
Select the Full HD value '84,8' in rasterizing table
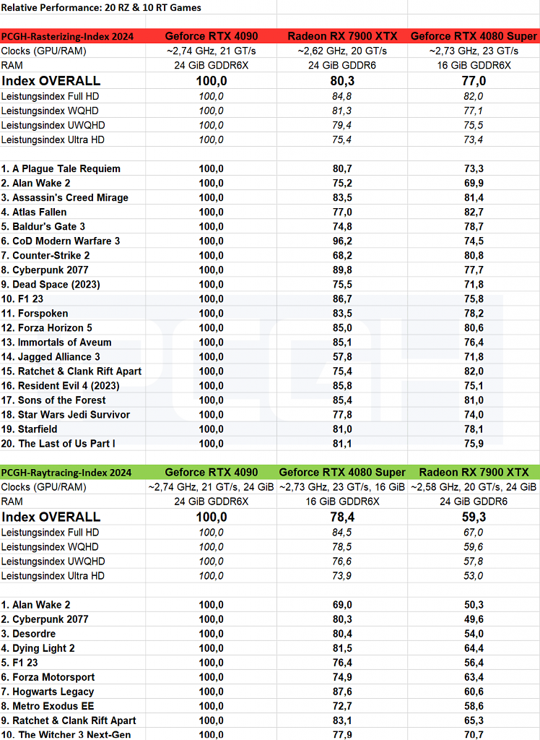pos(342,96)
